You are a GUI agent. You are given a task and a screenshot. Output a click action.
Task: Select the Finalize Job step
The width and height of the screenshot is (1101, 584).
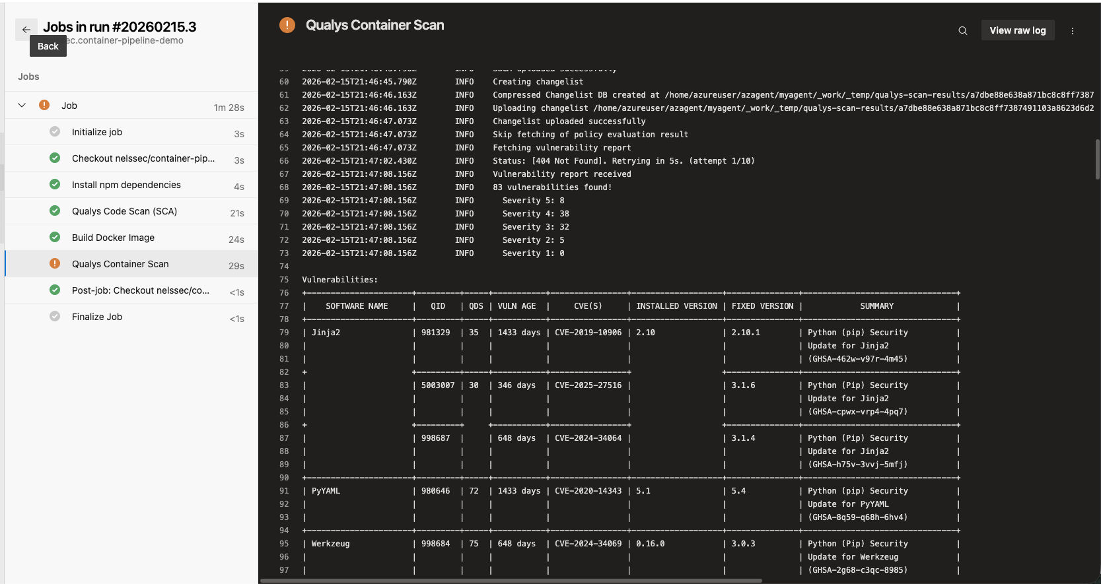(x=131, y=317)
